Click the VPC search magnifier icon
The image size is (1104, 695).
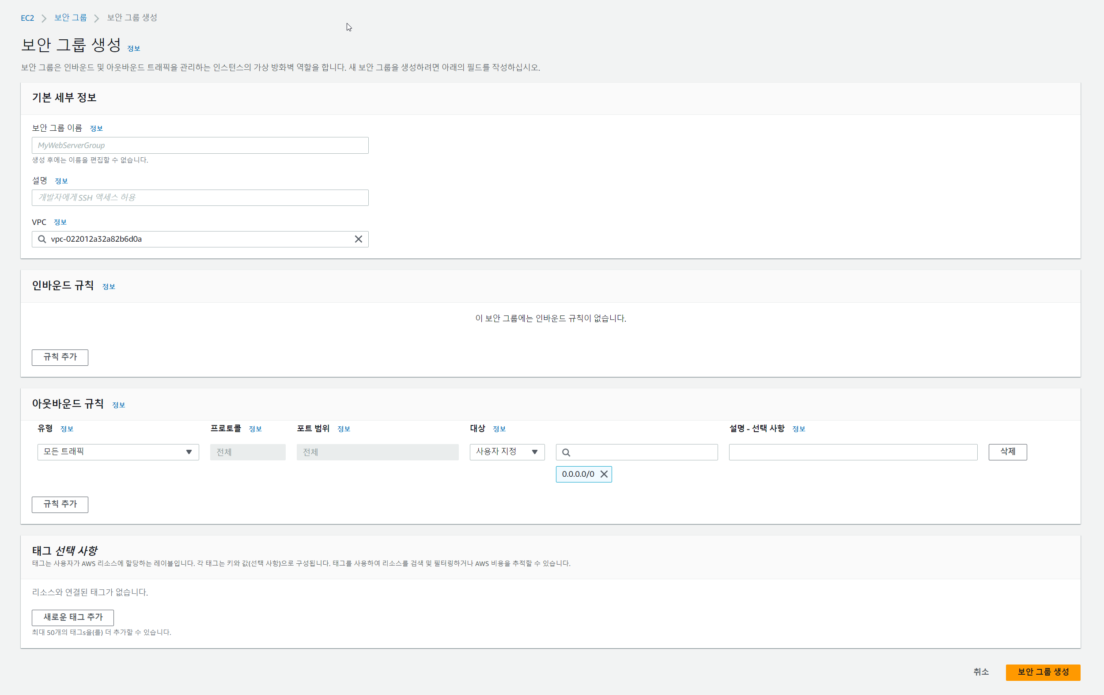click(x=42, y=239)
